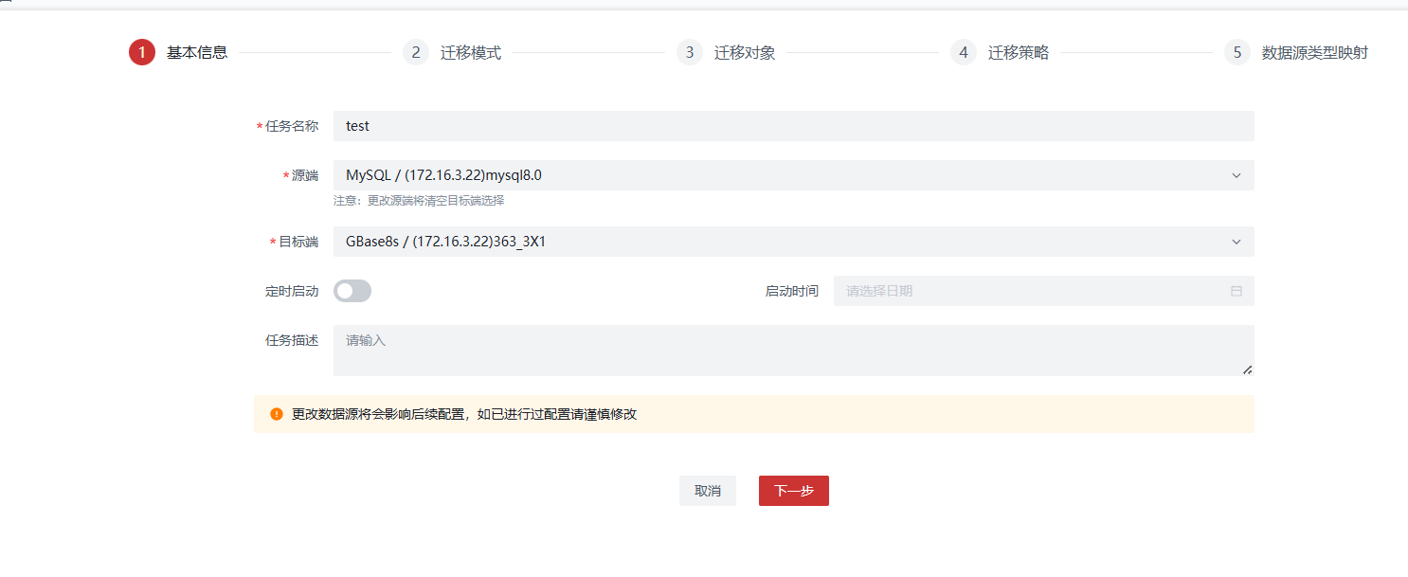Click the step 3 number circle
1408x577 pixels.
pos(690,52)
